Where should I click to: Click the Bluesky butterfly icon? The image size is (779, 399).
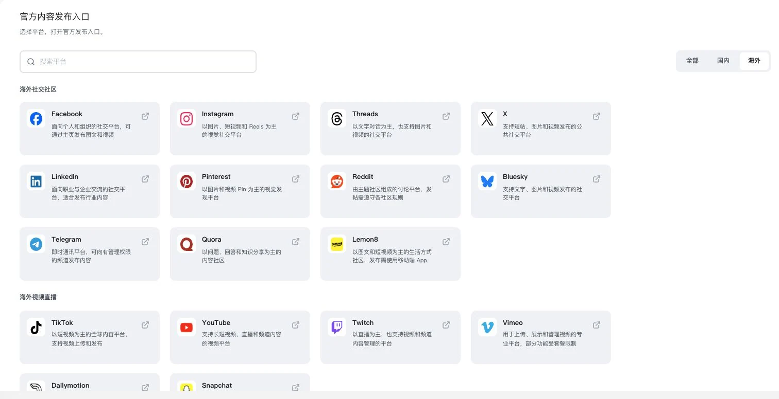tap(487, 182)
